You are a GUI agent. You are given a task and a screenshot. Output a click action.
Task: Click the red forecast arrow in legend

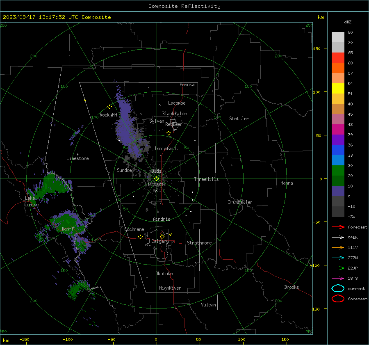tap(338, 227)
